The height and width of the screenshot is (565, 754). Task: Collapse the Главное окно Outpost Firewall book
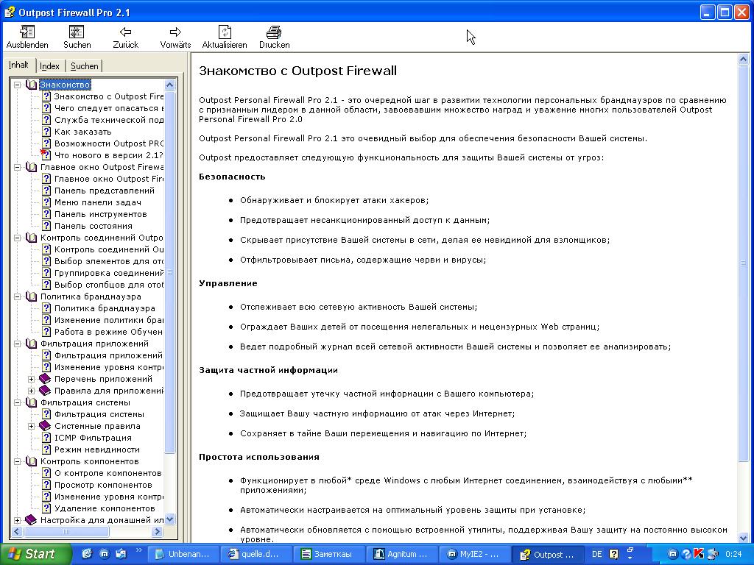point(18,167)
